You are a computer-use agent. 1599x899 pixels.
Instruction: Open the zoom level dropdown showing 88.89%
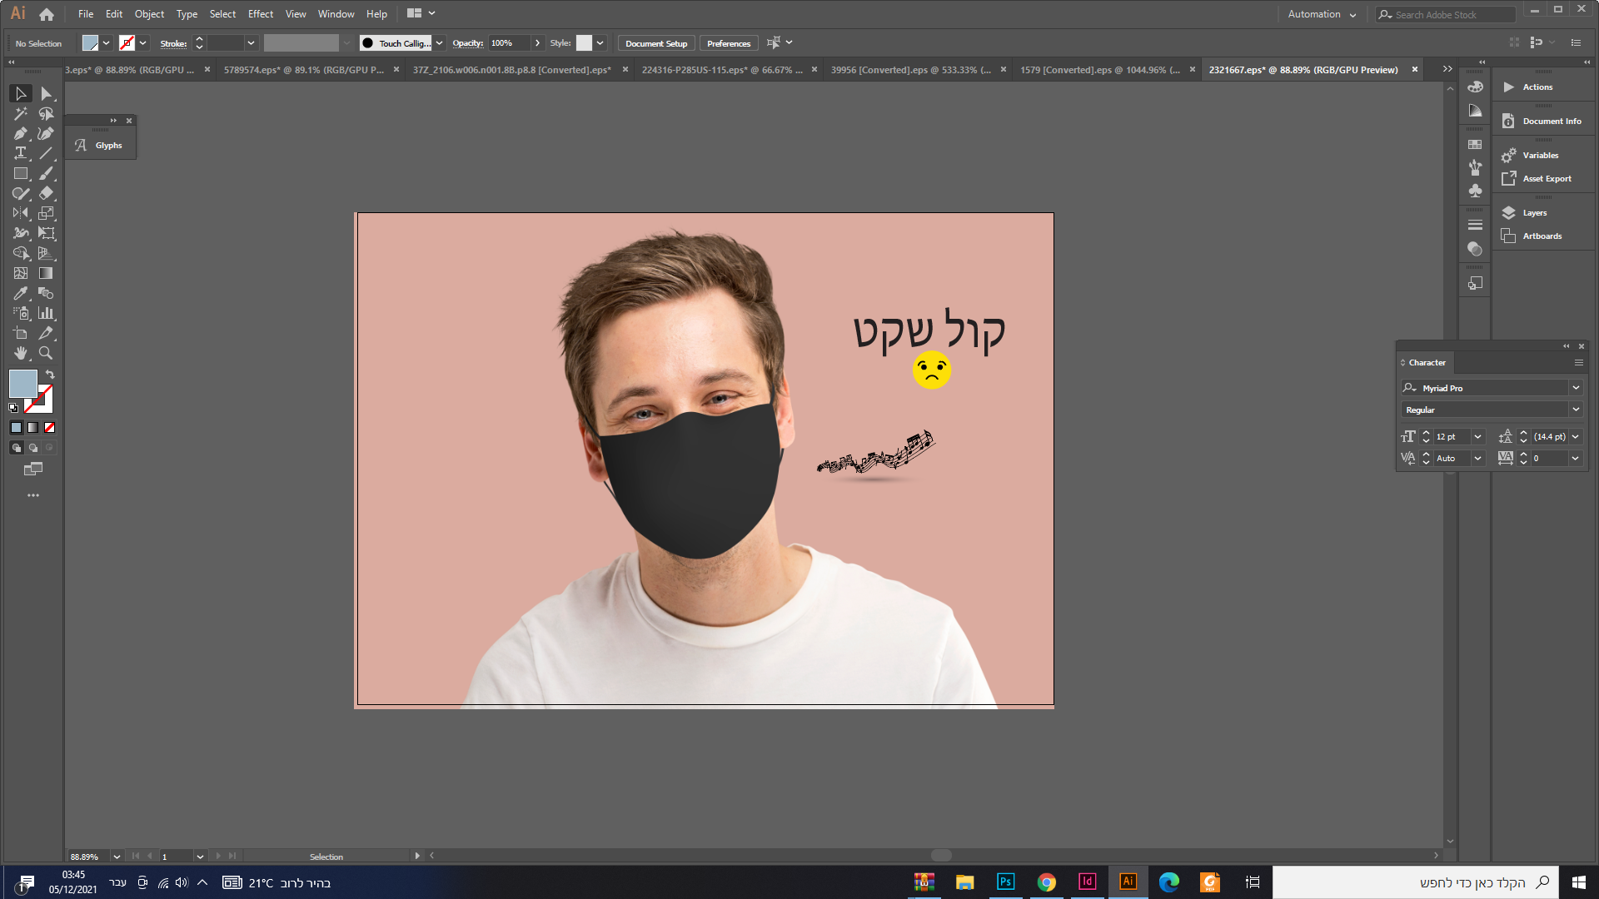tap(117, 857)
